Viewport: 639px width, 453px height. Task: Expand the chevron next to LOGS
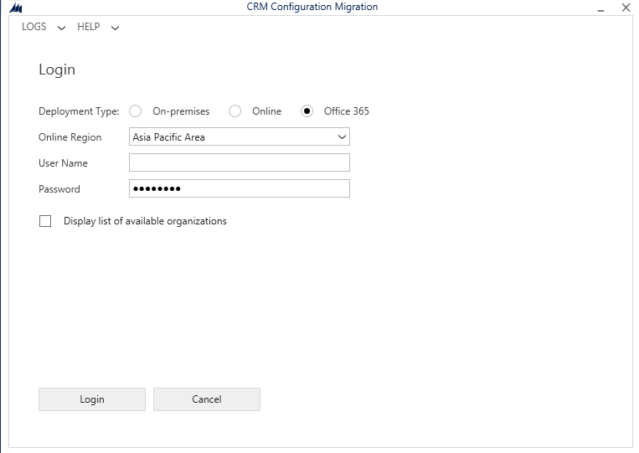[x=61, y=28]
